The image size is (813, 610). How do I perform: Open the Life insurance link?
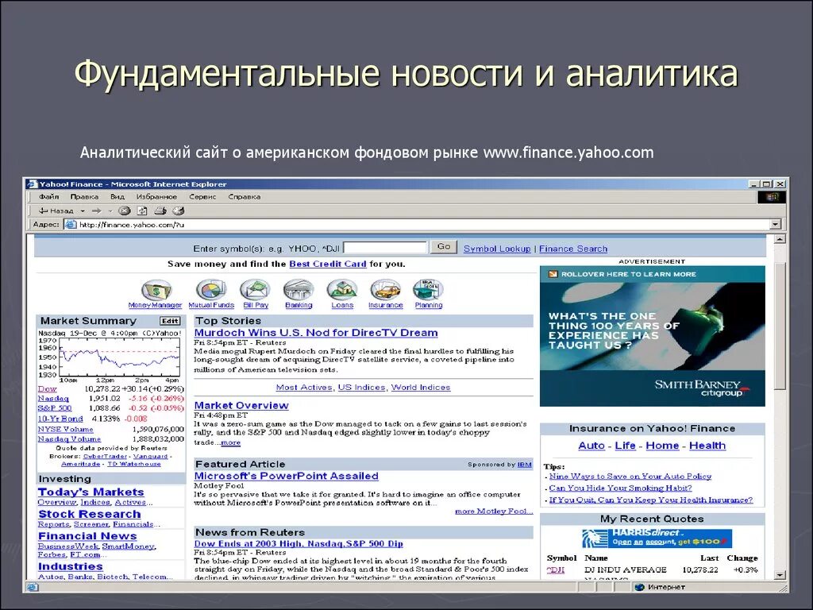click(x=625, y=446)
